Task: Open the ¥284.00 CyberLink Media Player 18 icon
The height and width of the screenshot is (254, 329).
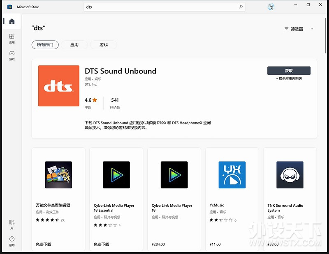Action: 174,175
